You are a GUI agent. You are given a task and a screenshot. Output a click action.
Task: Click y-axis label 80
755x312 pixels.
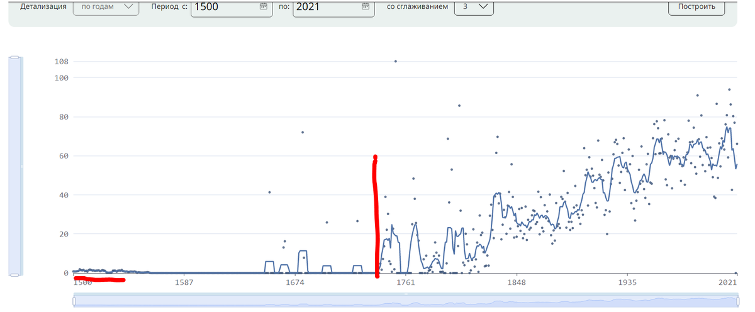64,117
